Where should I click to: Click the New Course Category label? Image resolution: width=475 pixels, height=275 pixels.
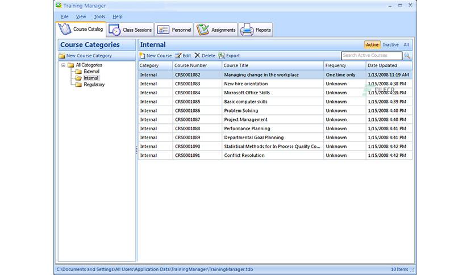(x=89, y=56)
